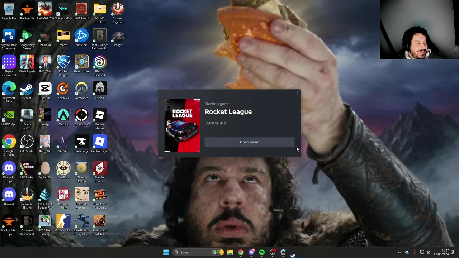Select the NVIDIA App desktop icon
459x258 pixels.
9,118
